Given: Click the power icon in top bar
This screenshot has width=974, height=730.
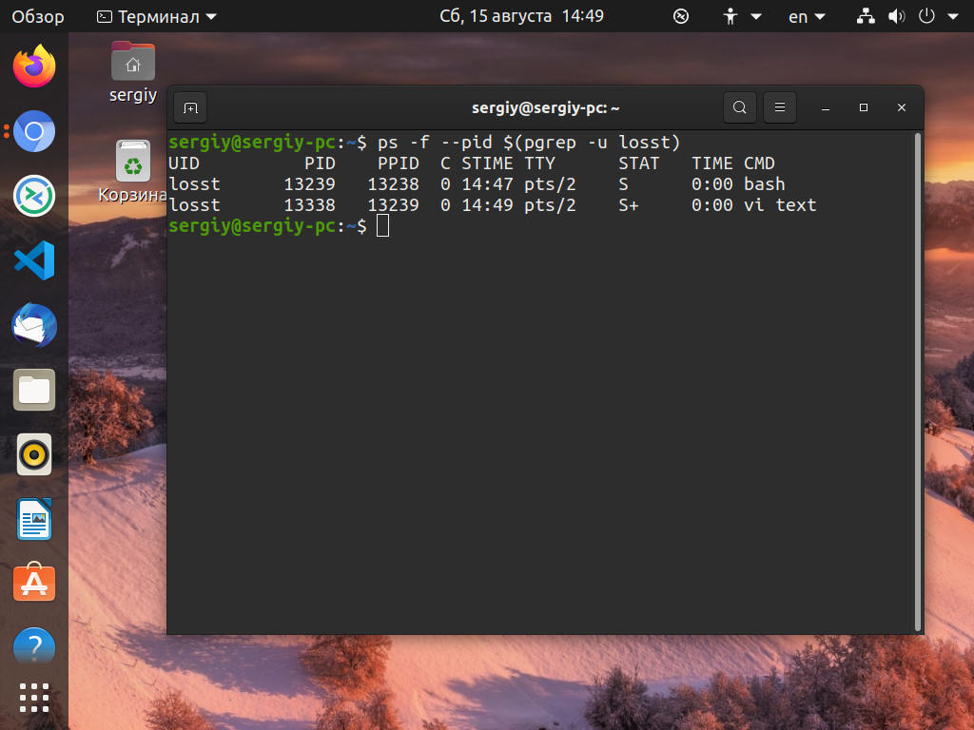Looking at the screenshot, I should tap(926, 16).
